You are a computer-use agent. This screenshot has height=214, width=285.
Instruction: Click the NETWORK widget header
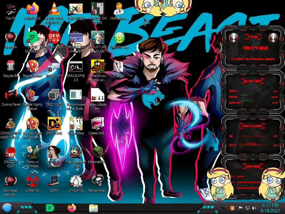(252, 126)
